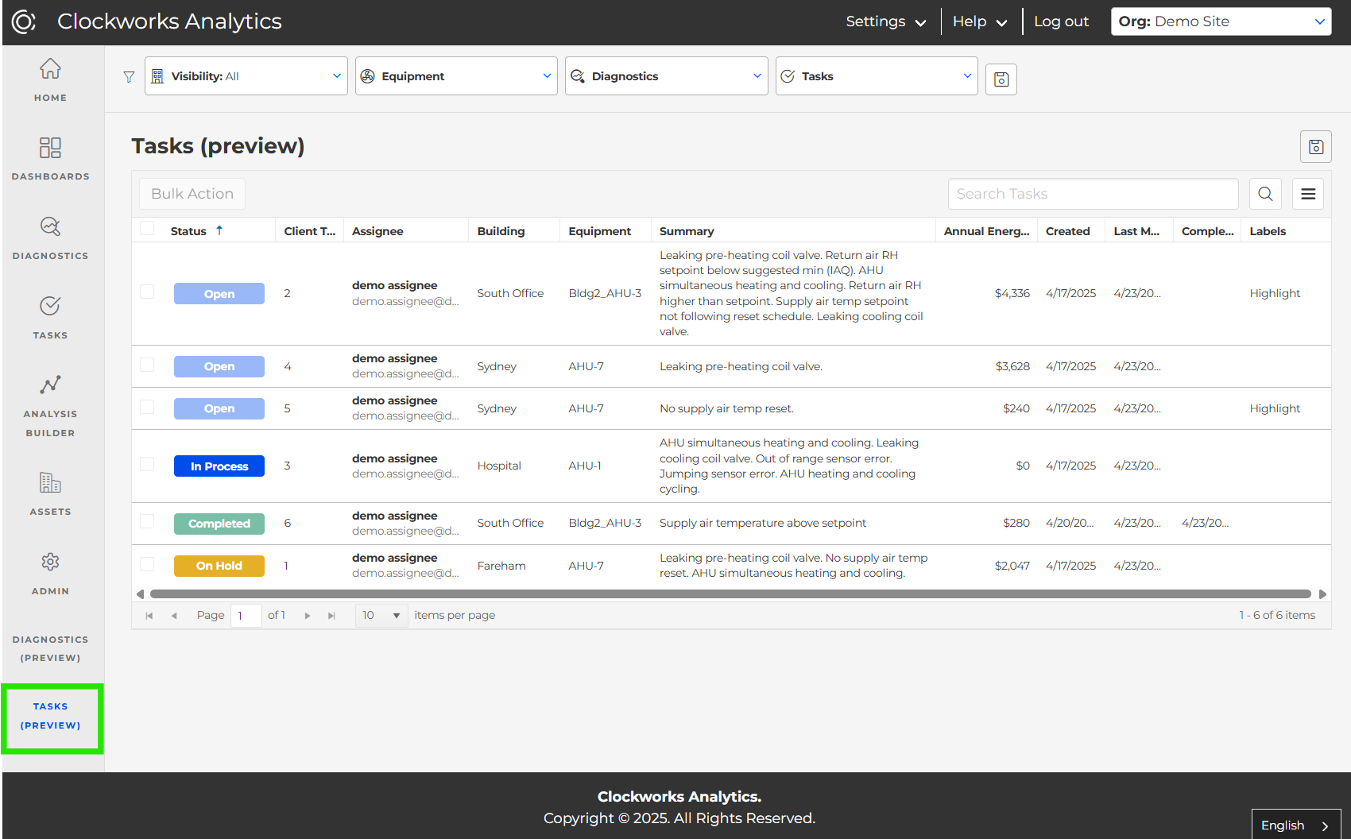Image resolution: width=1351 pixels, height=839 pixels.
Task: Click the Bulk Action button
Action: click(192, 194)
